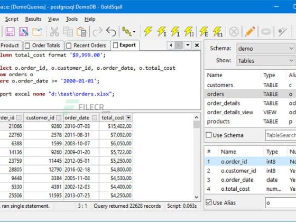Viewport: 296px width, 222px height.
Task: Select the customers table row
Action: click(x=251, y=85)
